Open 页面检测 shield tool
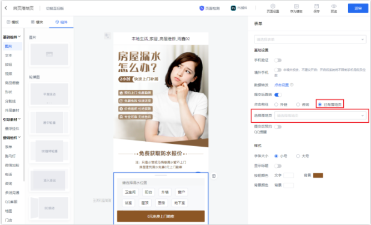 coord(209,8)
